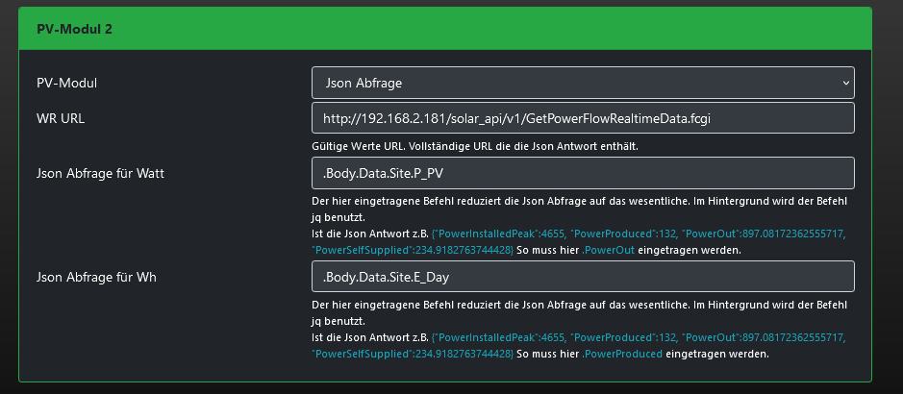Click the chevron arrow of PV-Modul select
This screenshot has height=394, width=903.
click(x=845, y=83)
